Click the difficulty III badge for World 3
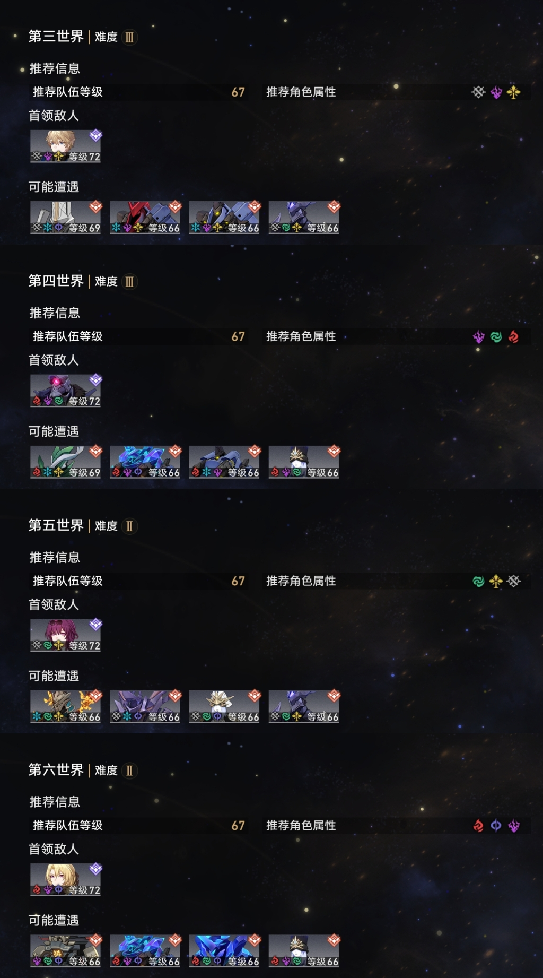 pyautogui.click(x=129, y=37)
